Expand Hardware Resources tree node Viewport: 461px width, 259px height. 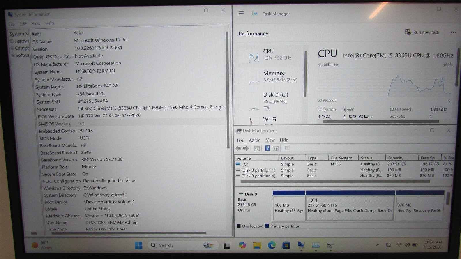pos(12,41)
